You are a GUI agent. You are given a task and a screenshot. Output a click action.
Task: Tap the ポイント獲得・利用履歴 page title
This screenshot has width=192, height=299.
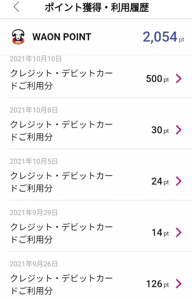(x=97, y=8)
